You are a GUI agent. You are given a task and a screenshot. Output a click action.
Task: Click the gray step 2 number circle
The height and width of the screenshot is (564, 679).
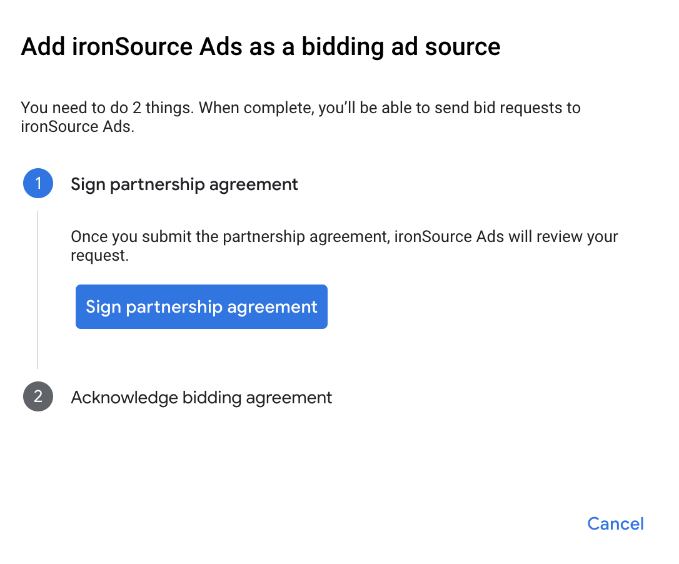(x=38, y=397)
